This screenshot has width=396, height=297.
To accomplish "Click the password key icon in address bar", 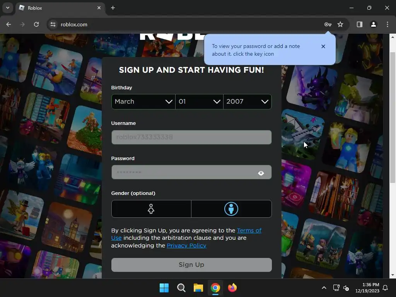I will [328, 24].
